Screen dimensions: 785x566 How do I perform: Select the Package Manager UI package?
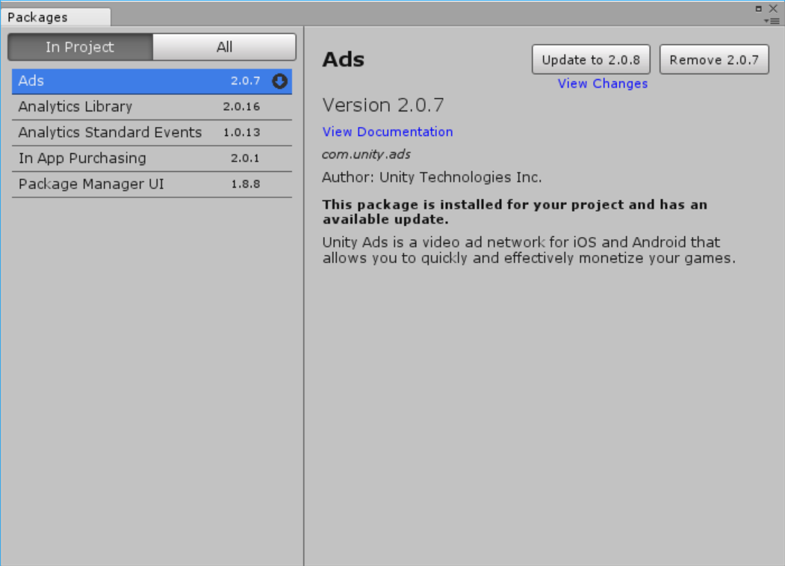(152, 185)
